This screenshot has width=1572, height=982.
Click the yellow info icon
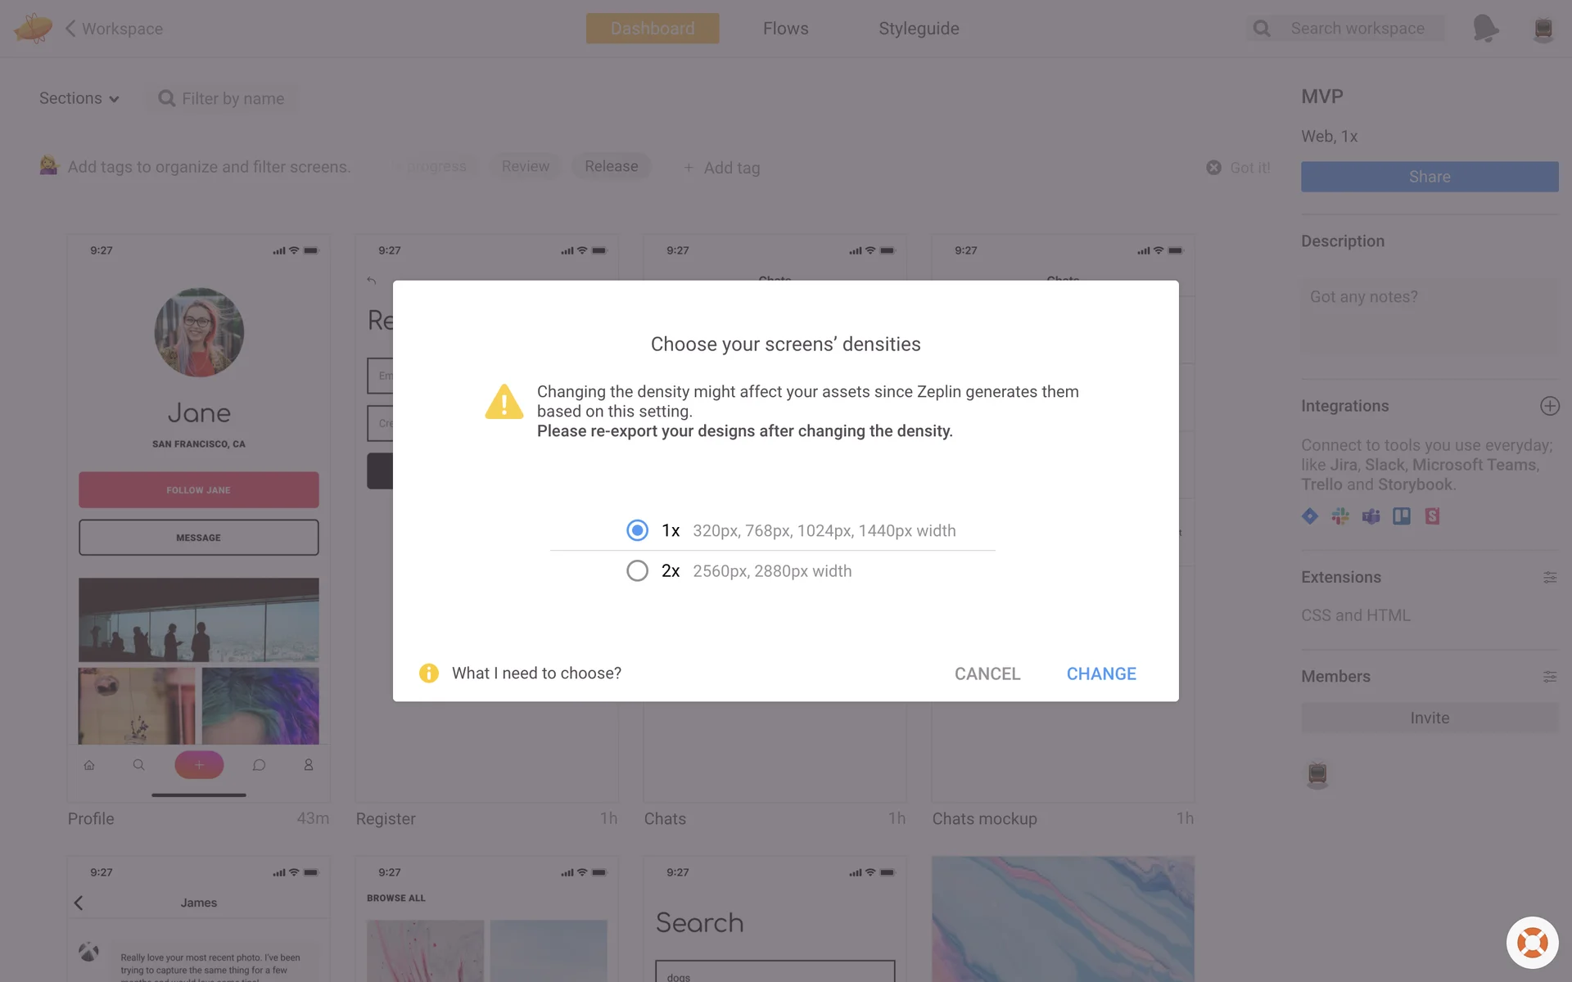[x=428, y=673]
